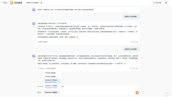
Task: Regenerate the second answer via 重新回答
Action: coord(41,68)
